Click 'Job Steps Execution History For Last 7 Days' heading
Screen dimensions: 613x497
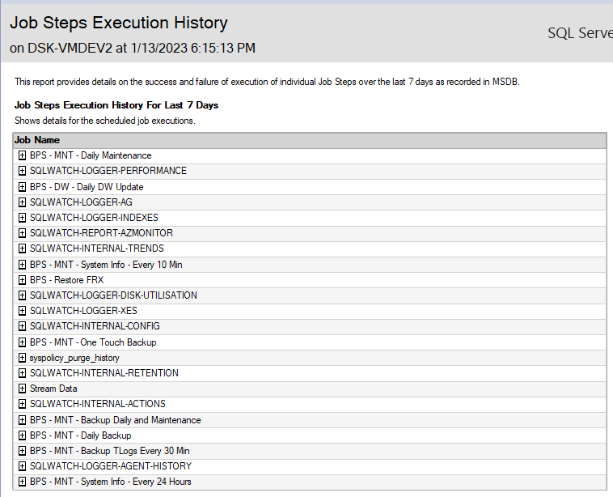116,105
